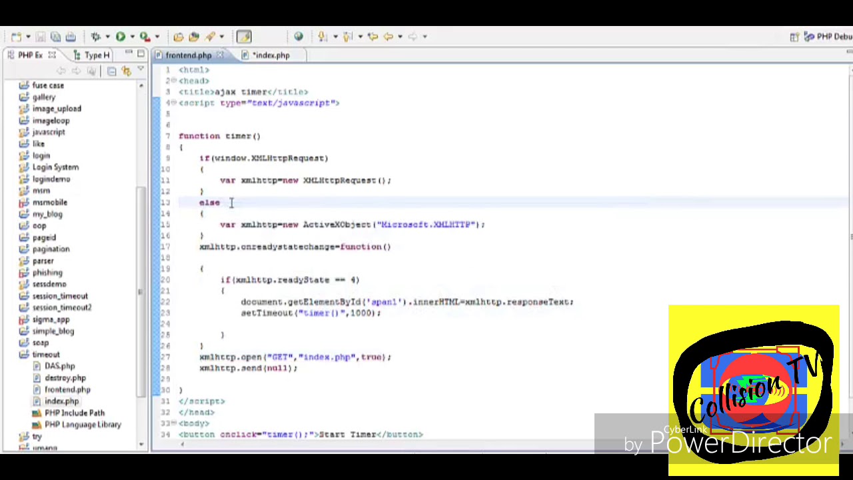Click the Open Perspective icon

click(x=794, y=37)
